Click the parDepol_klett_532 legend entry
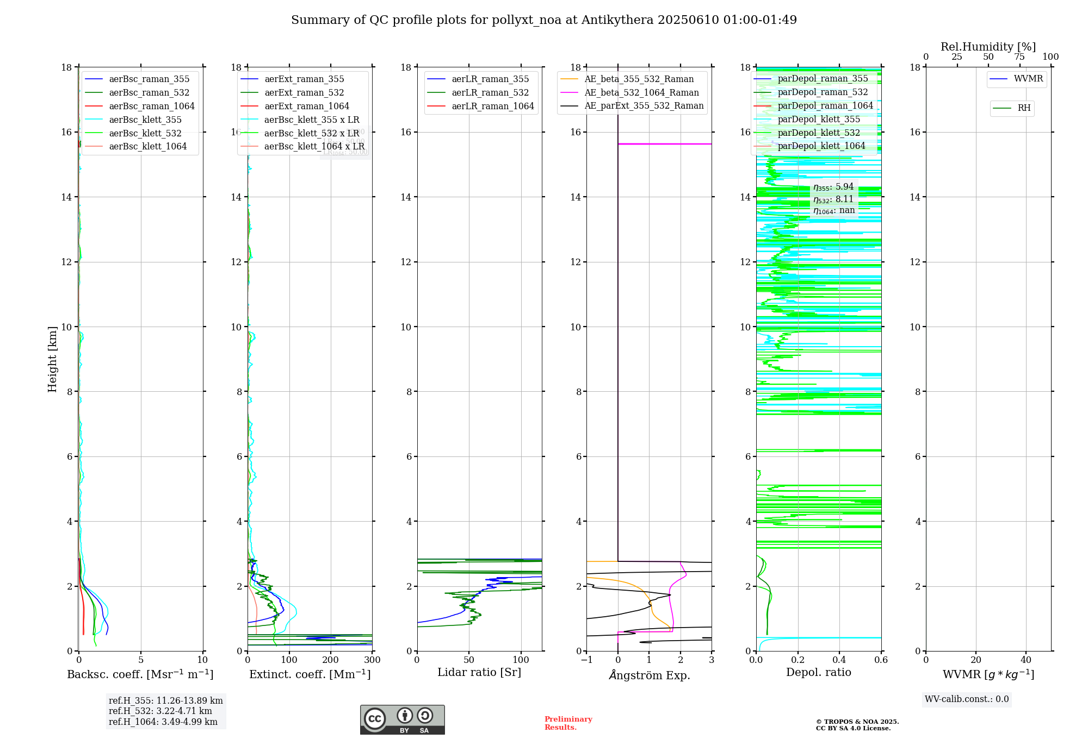 [x=807, y=133]
